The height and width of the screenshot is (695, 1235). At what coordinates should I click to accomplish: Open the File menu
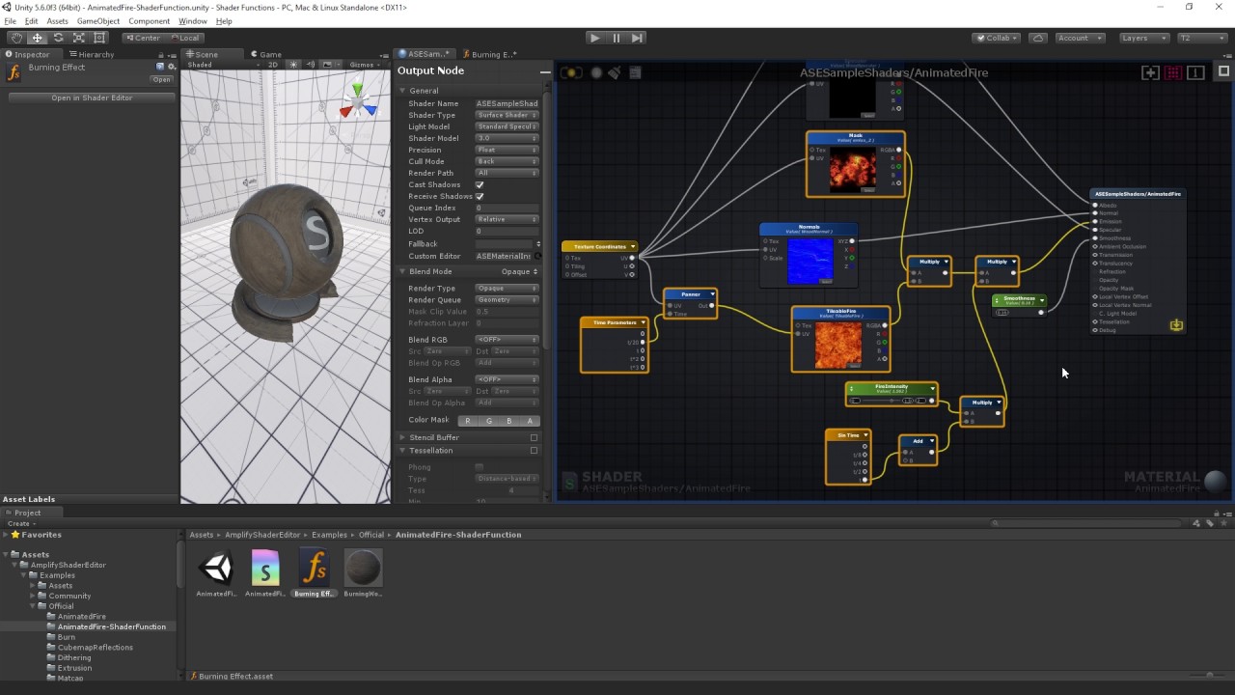click(10, 21)
